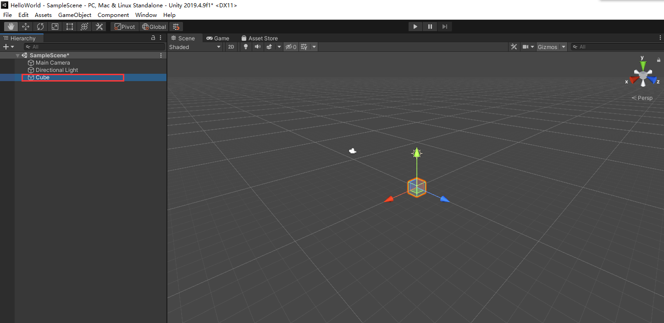The width and height of the screenshot is (664, 323).
Task: Focus the Hierarchy search field
Action: click(94, 47)
